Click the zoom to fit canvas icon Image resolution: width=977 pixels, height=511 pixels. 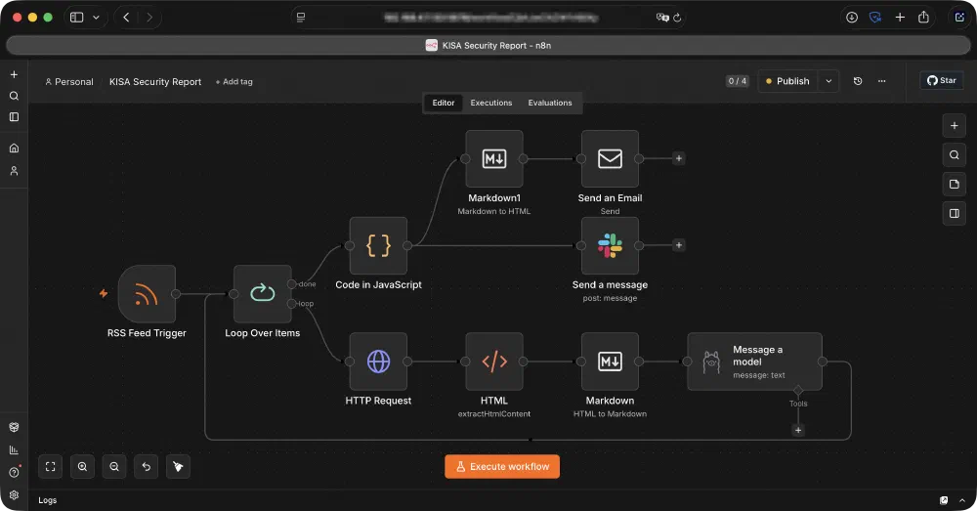[51, 467]
